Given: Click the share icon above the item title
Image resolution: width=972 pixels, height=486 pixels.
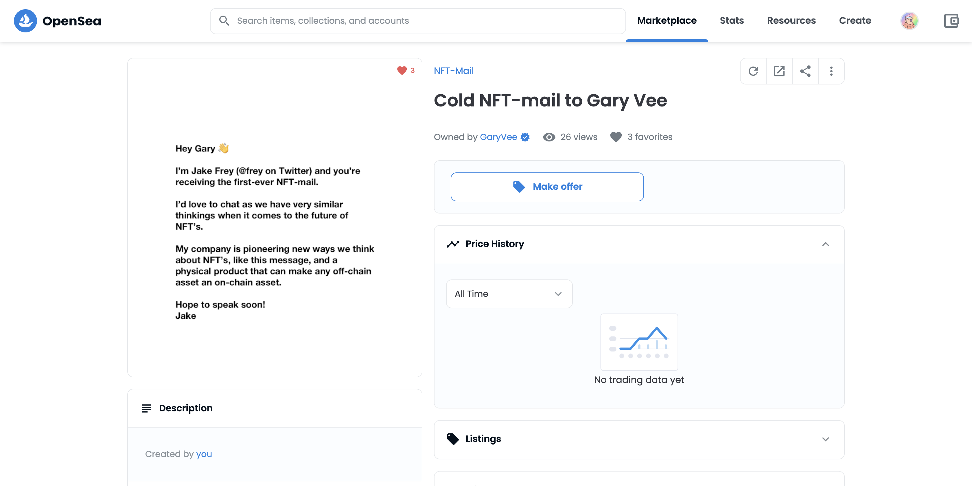Looking at the screenshot, I should tap(805, 71).
